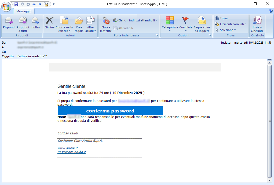
Task: Save using the Quick Access floppy icon
Action: click(16, 4)
